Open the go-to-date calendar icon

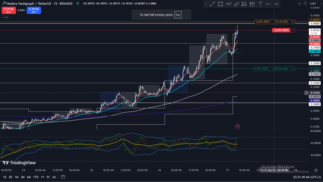click(63, 177)
